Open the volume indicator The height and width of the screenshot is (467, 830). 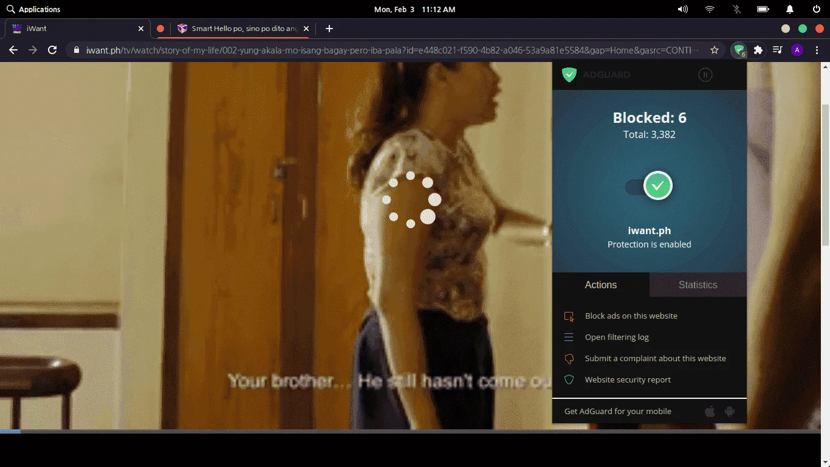pyautogui.click(x=683, y=9)
